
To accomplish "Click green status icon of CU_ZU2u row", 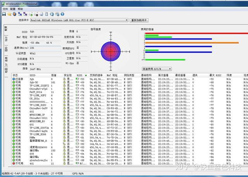I will 14,98.
